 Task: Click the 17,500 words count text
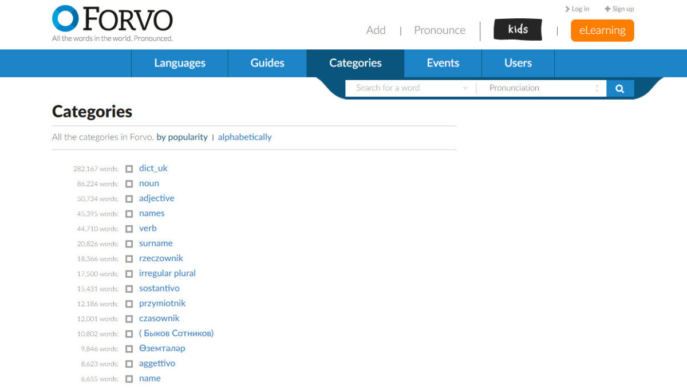click(x=98, y=274)
